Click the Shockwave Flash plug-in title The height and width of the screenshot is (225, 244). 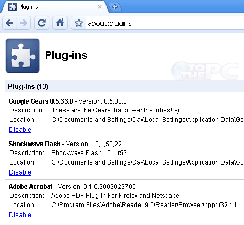point(35,144)
